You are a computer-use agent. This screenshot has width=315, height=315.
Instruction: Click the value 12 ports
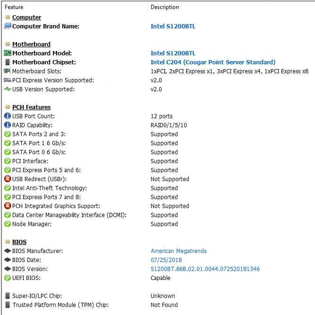162,116
